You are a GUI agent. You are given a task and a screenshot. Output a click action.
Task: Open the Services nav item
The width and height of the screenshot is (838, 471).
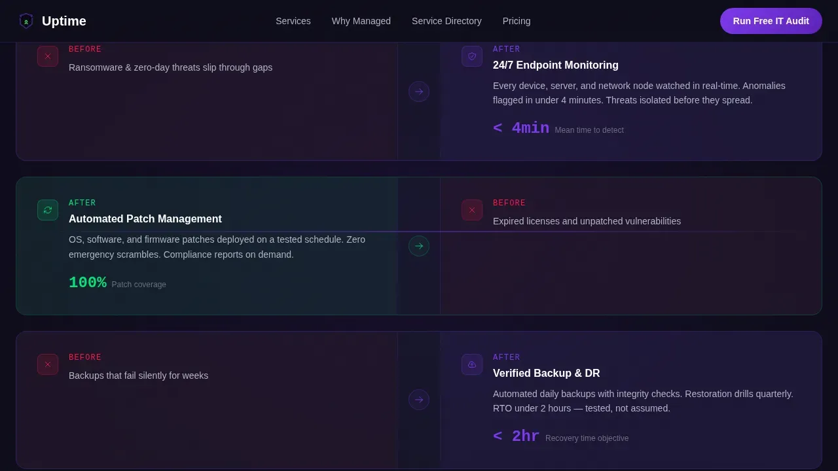click(x=293, y=21)
